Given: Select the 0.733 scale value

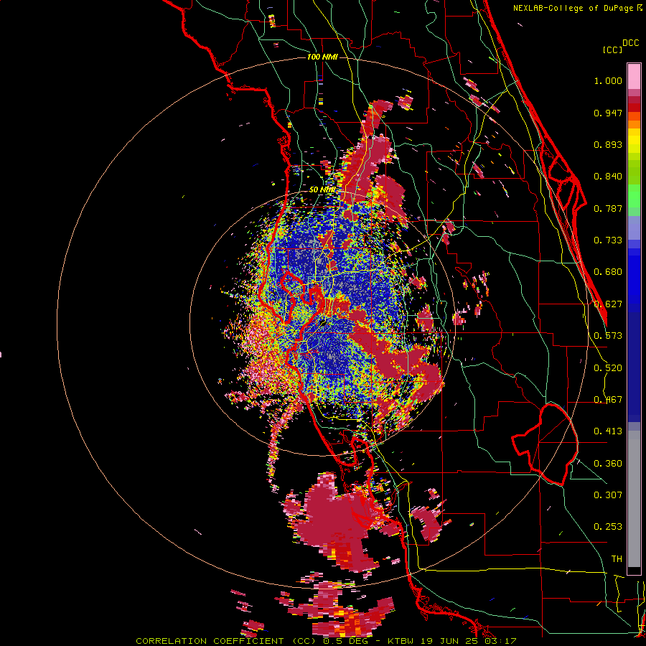Looking at the screenshot, I should pos(608,240).
